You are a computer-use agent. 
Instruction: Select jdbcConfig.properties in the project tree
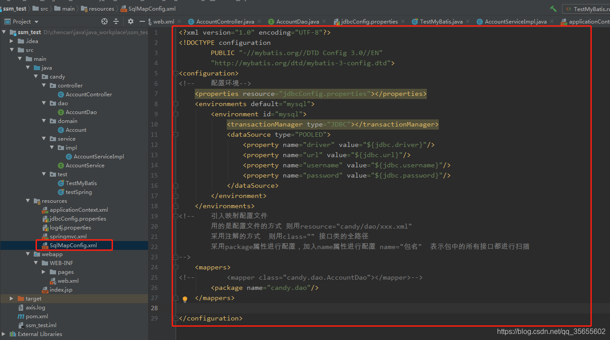pos(78,219)
